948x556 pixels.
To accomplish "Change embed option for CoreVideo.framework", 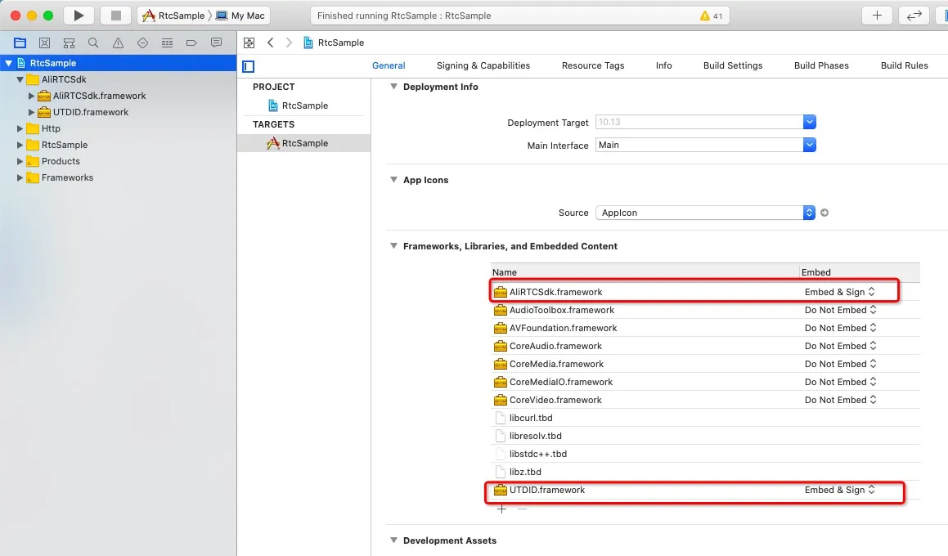I will (840, 400).
